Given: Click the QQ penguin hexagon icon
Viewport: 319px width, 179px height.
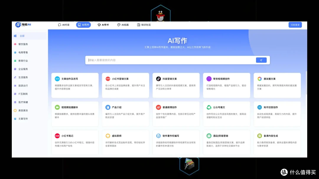Looking at the screenshot, I should pyautogui.click(x=160, y=14).
